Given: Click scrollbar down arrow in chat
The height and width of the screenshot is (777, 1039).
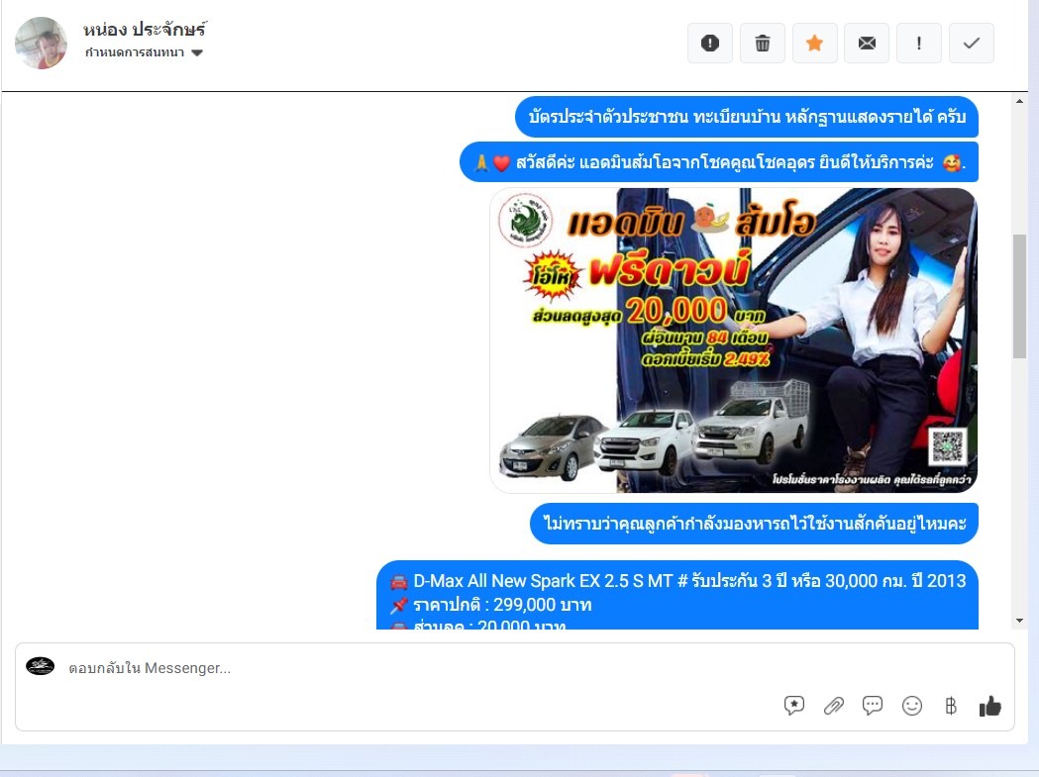Looking at the screenshot, I should 1019,620.
